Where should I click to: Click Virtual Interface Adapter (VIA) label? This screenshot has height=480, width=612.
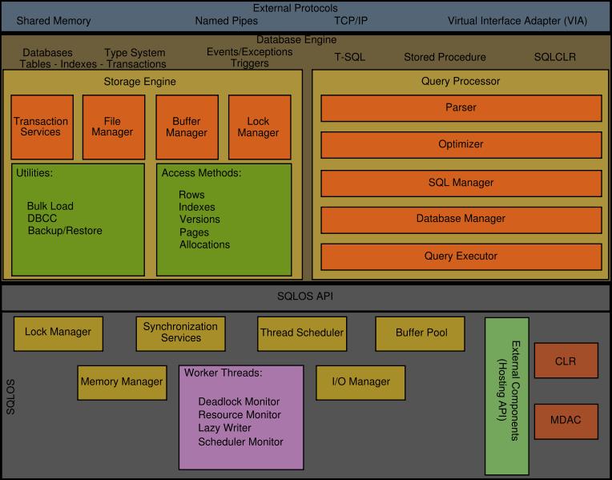(x=517, y=21)
